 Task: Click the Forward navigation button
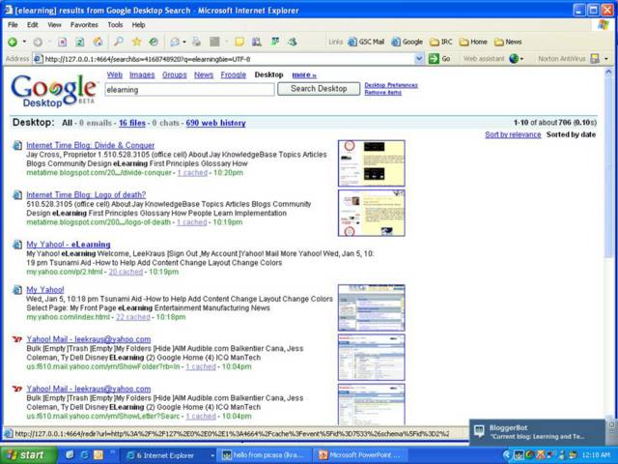(38, 42)
